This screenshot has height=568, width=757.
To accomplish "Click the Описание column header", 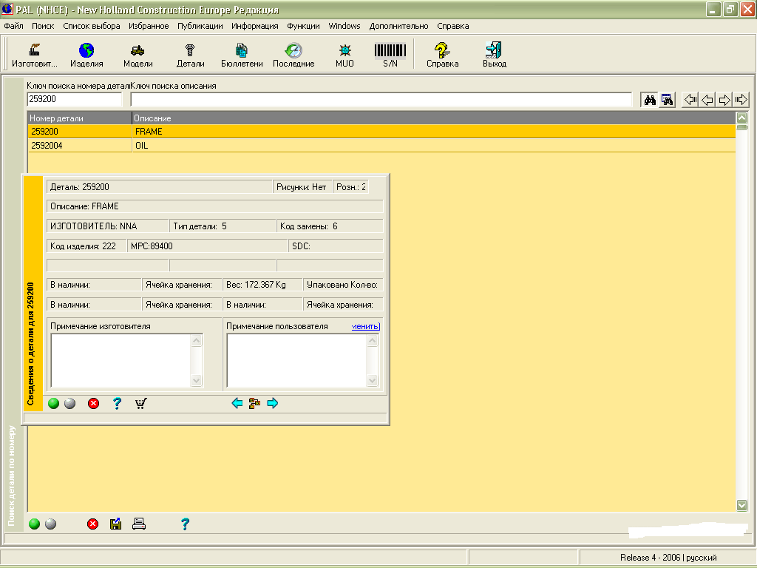I will [433, 118].
